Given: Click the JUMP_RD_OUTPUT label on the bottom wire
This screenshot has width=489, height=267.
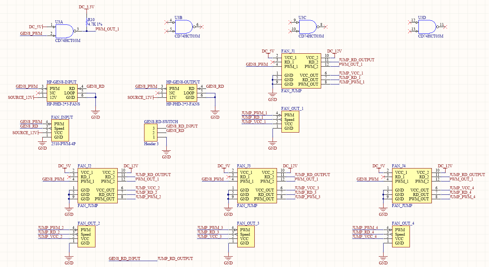Looking at the screenshot, I should click(x=175, y=258).
